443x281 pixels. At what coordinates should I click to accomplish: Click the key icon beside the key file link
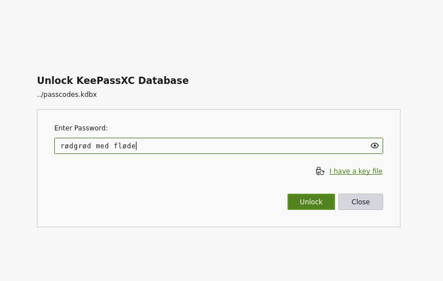(x=320, y=171)
